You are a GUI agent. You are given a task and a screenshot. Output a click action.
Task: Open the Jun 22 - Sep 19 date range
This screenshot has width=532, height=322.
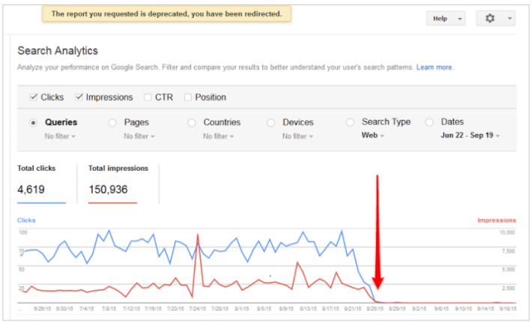point(471,136)
